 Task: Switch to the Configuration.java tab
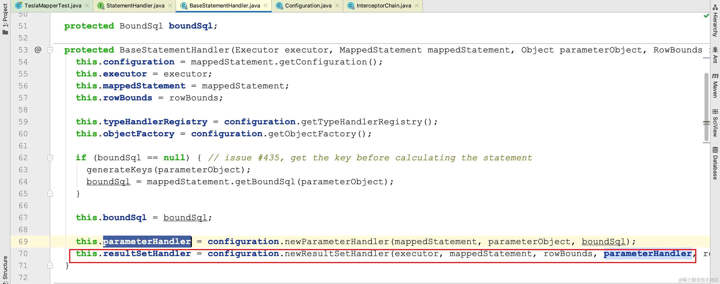click(x=308, y=5)
